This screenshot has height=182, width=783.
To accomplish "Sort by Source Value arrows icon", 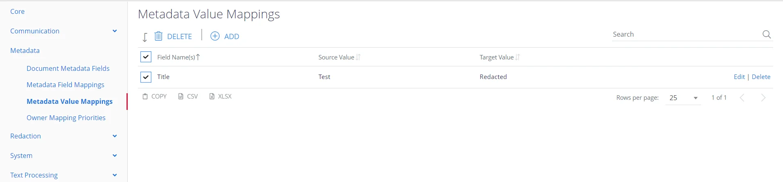I will point(358,57).
